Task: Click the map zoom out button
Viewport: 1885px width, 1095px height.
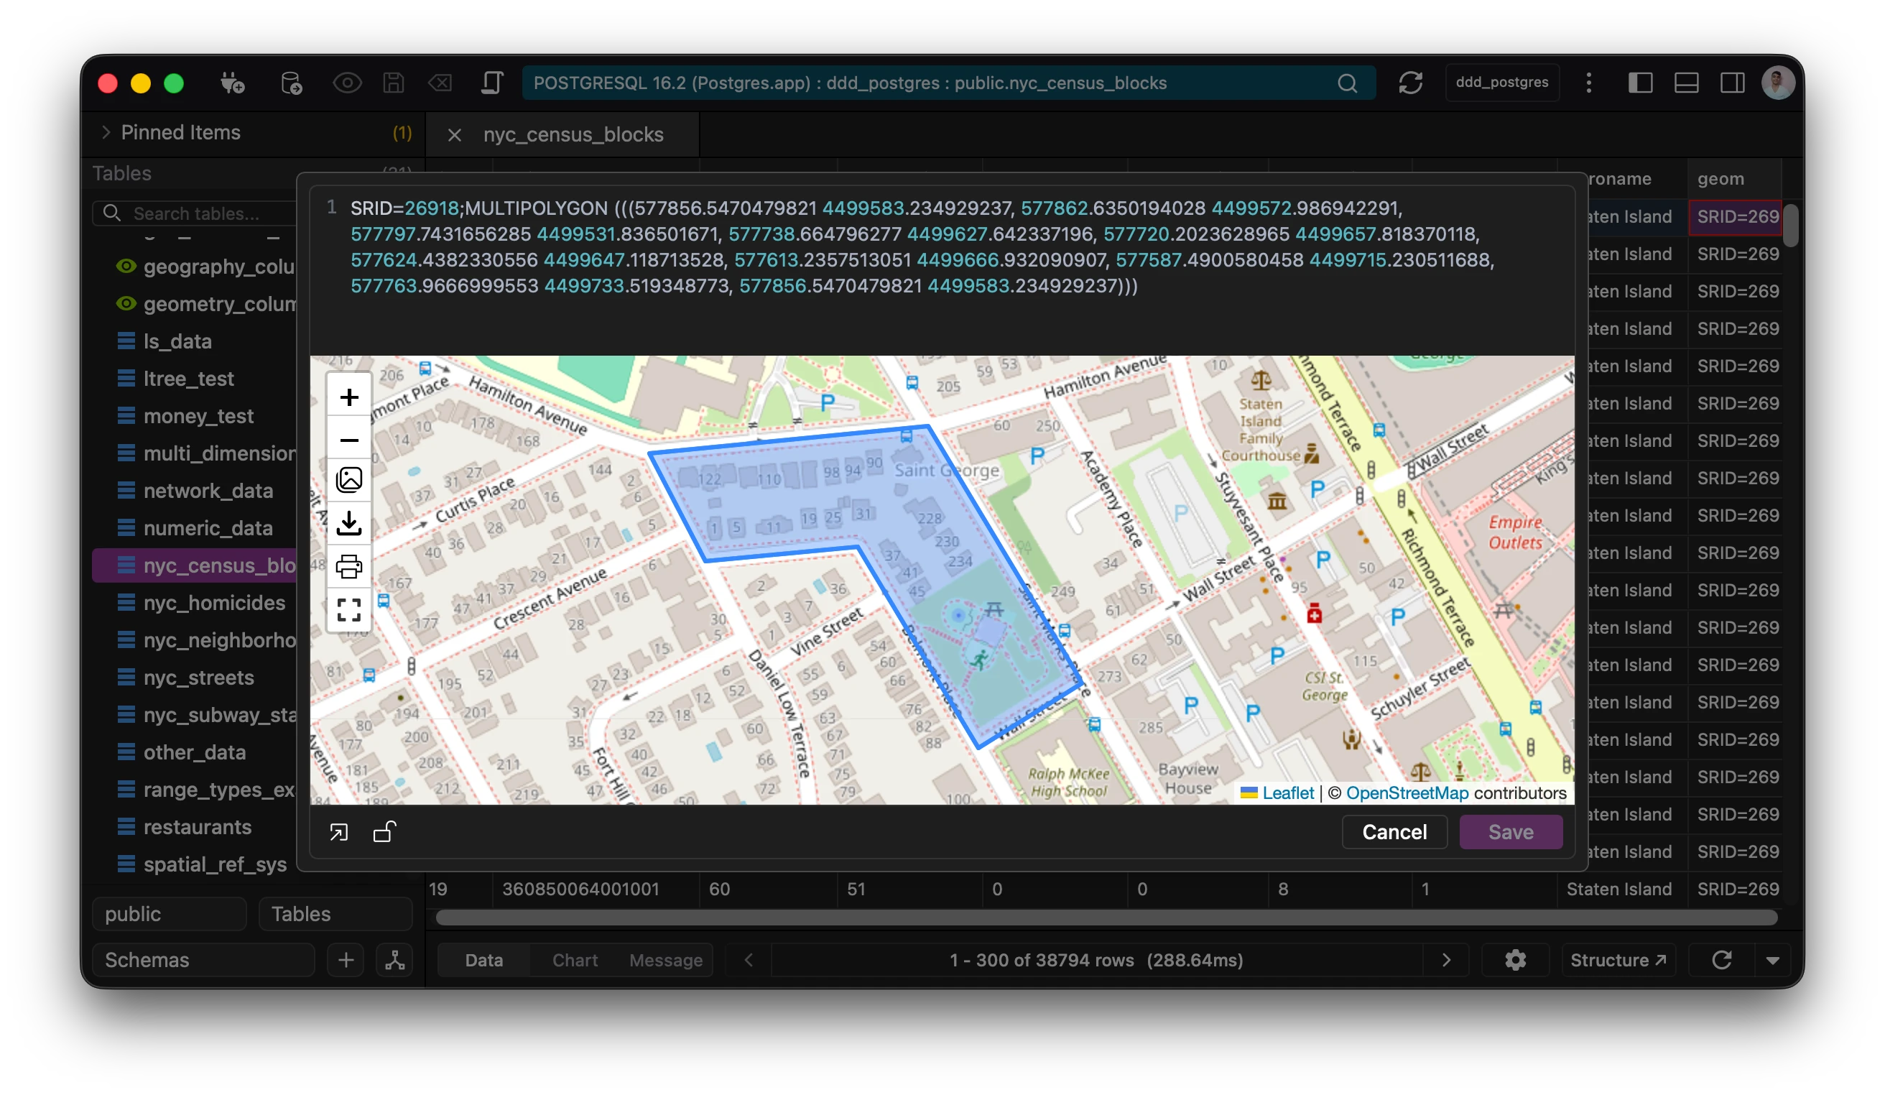Action: (348, 440)
